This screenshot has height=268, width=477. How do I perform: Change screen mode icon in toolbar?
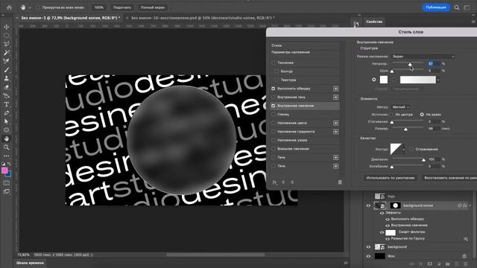(x=7, y=192)
